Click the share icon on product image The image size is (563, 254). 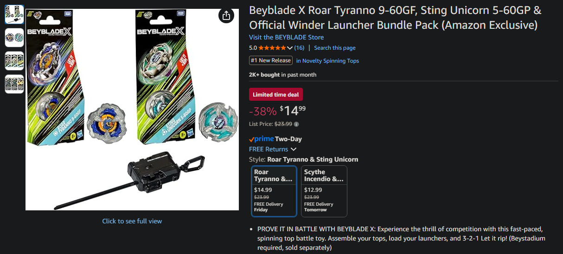(226, 15)
